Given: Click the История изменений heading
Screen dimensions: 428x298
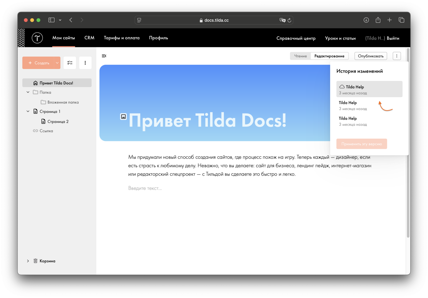Looking at the screenshot, I should click(359, 71).
